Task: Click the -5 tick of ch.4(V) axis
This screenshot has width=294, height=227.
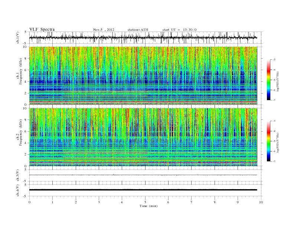Action: [x=25, y=196]
